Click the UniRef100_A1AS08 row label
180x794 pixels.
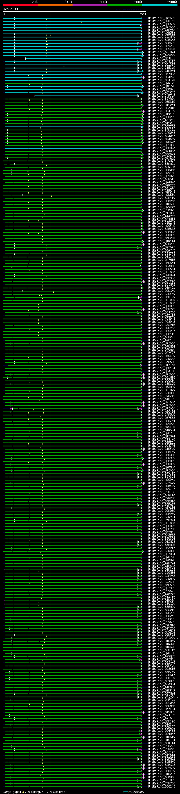pyautogui.click(x=161, y=204)
